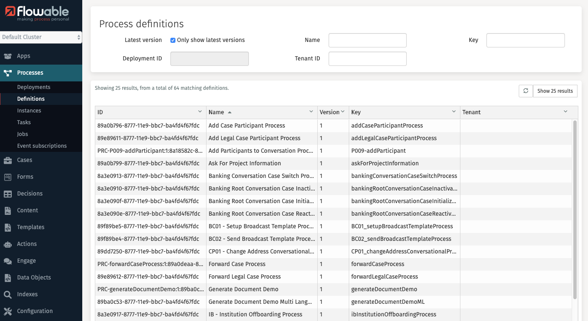
Task: Open the Forward Case Process row
Action: click(x=237, y=264)
